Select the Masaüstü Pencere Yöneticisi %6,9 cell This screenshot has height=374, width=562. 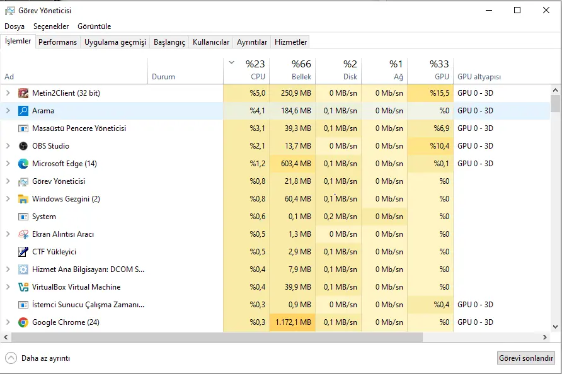(x=430, y=128)
